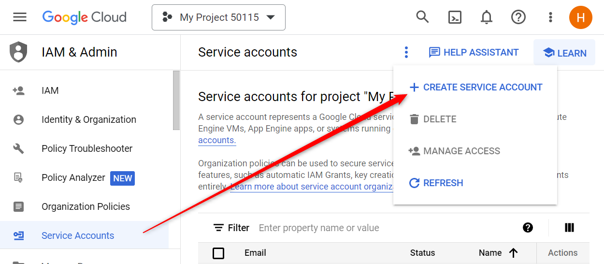Click the Actions column header

pyautogui.click(x=562, y=253)
